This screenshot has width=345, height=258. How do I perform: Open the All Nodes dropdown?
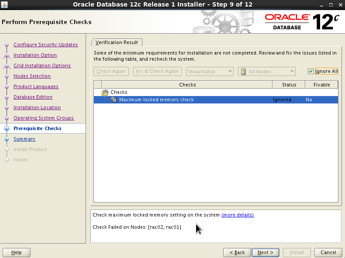267,72
